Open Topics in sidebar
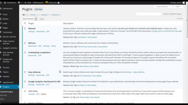The image size is (188, 105). click(x=6, y=72)
